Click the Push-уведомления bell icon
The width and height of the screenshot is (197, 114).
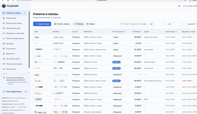point(4,91)
